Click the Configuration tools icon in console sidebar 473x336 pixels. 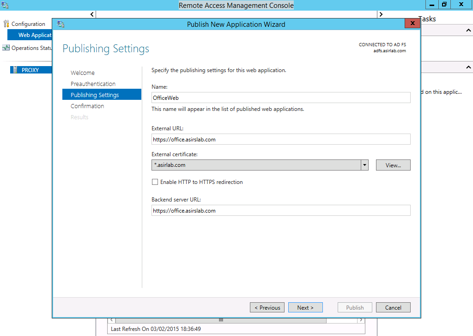click(x=6, y=24)
